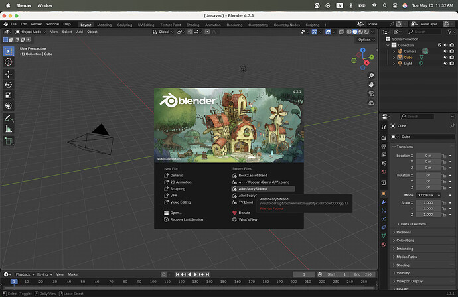This screenshot has height=297, width=458.
Task: Activate the Annotate tool
Action: [x=9, y=118]
